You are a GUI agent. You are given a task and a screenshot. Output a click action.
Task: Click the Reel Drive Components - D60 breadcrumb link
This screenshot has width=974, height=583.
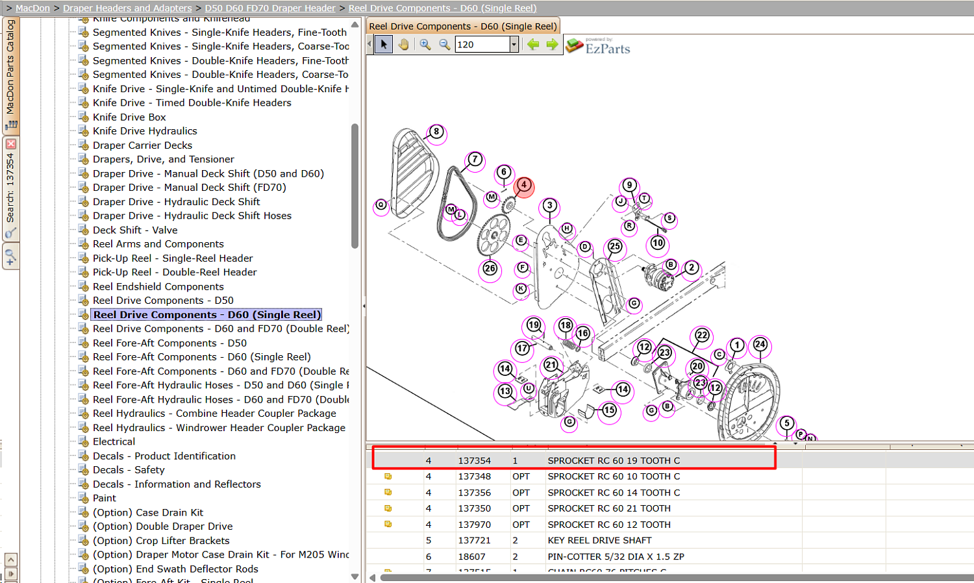point(442,8)
